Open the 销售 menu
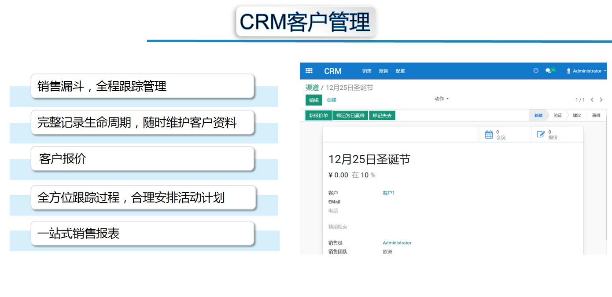This screenshot has width=612, height=297. point(367,71)
